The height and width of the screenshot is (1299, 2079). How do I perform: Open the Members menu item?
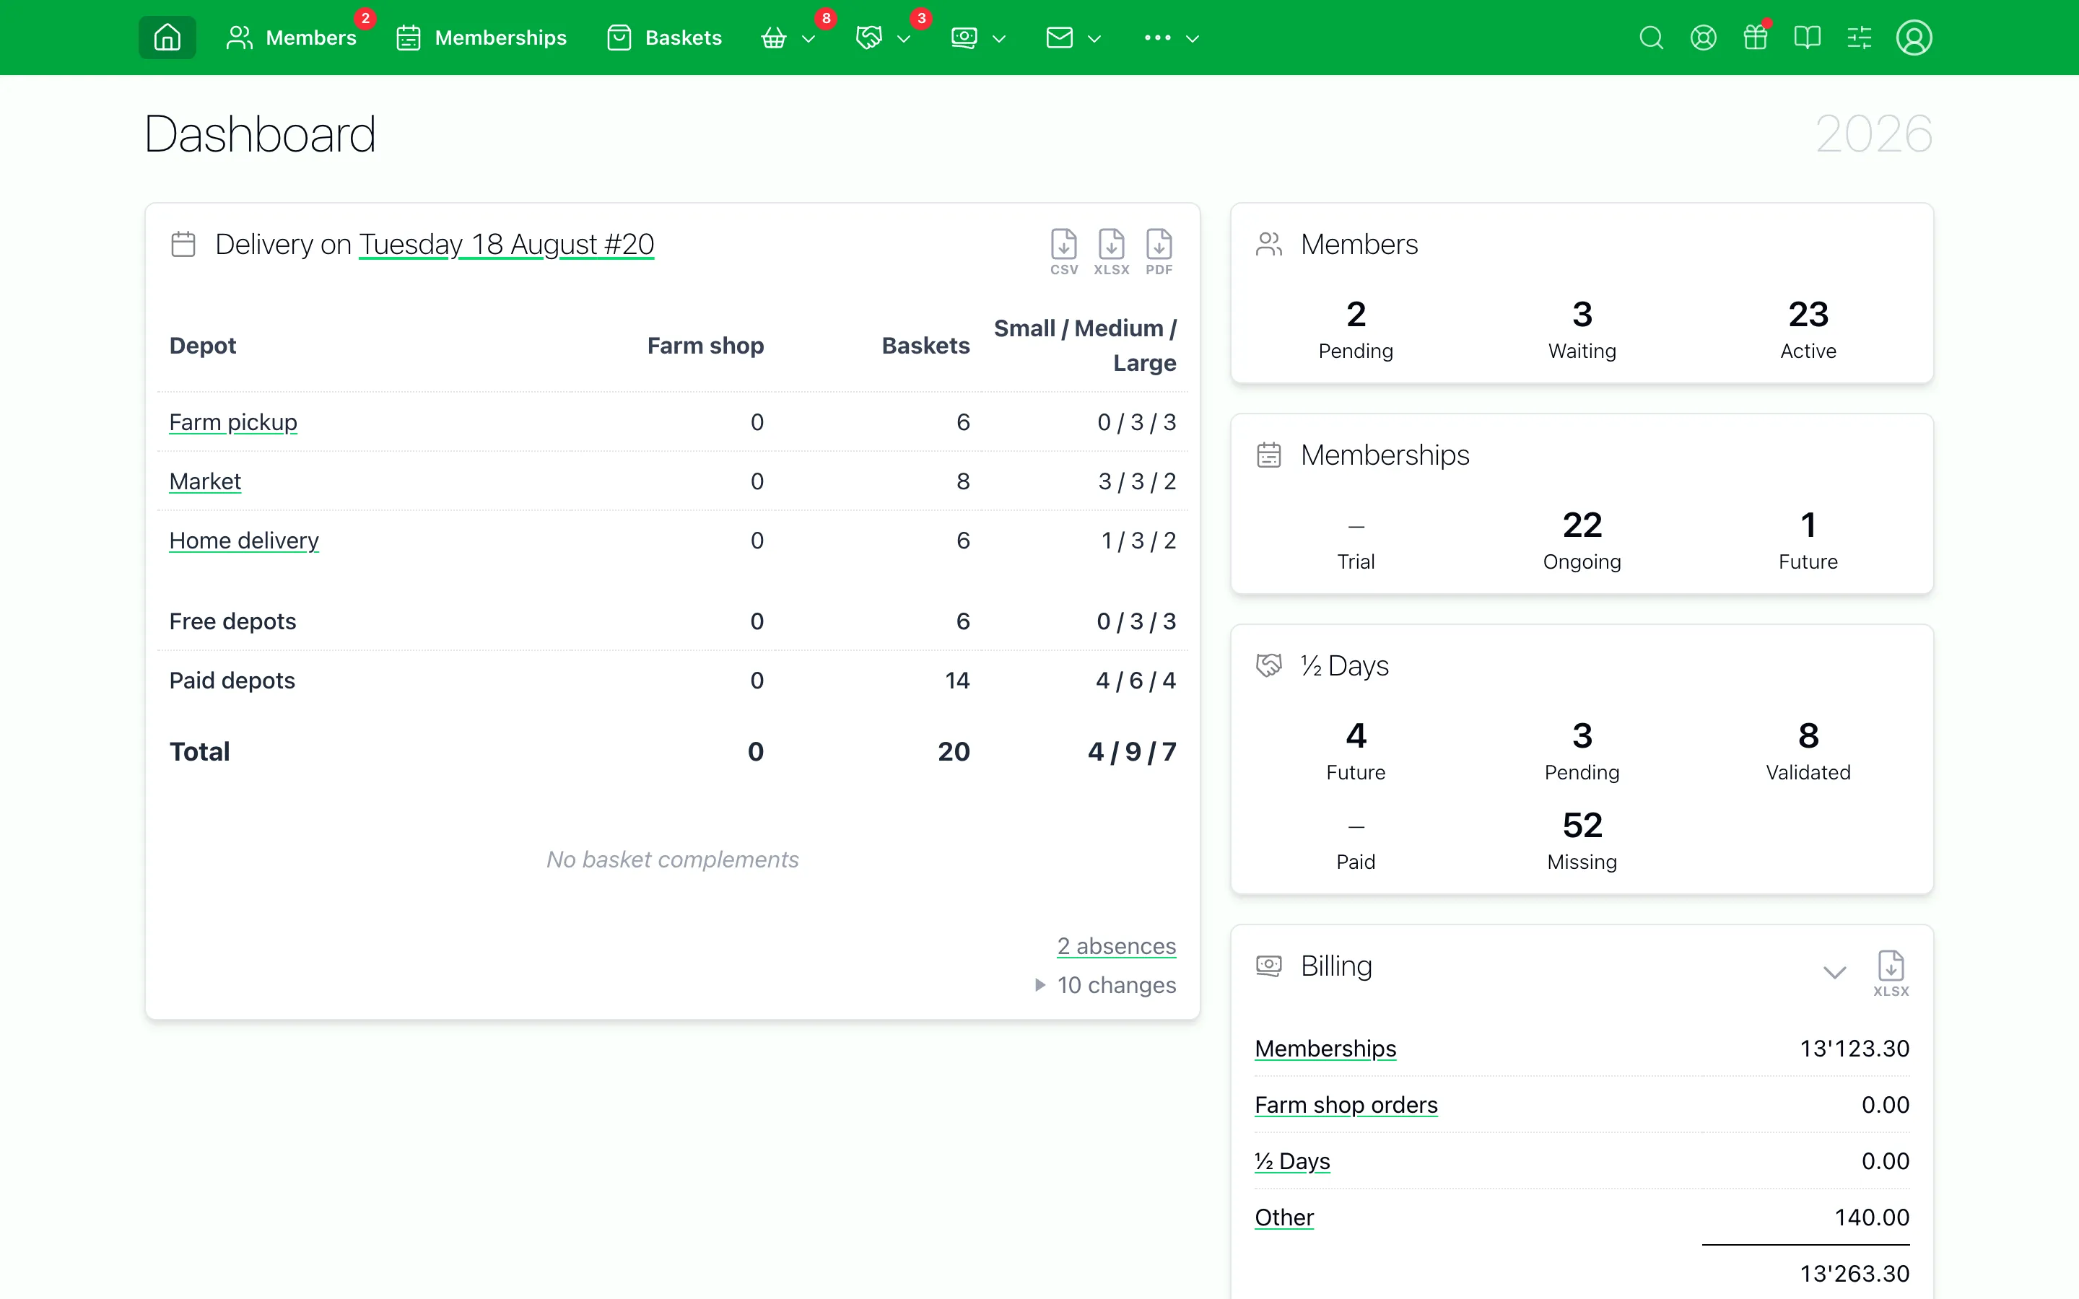click(291, 37)
